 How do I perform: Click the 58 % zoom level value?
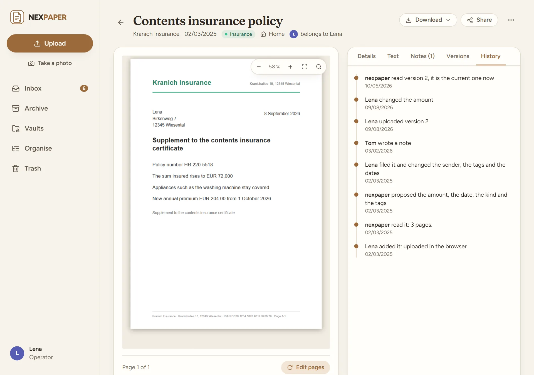(x=274, y=67)
